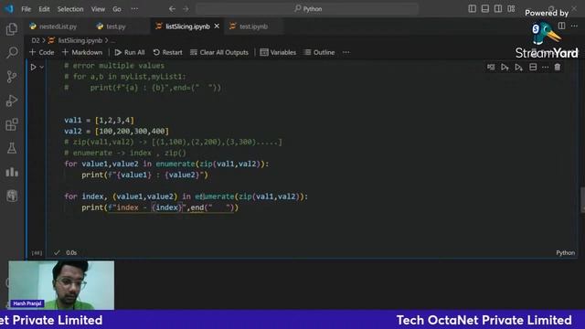The image size is (585, 329).
Task: Open Customize Layout icon
Action: (x=511, y=8)
